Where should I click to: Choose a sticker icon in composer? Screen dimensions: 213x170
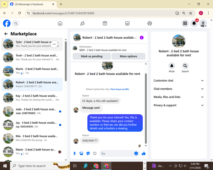pyautogui.click(x=88, y=153)
